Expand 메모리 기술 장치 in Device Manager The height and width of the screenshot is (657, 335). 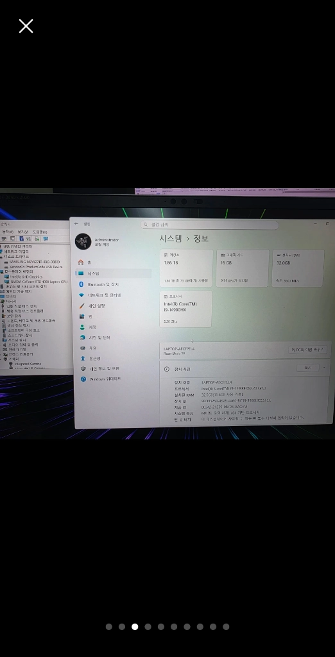[19, 291]
